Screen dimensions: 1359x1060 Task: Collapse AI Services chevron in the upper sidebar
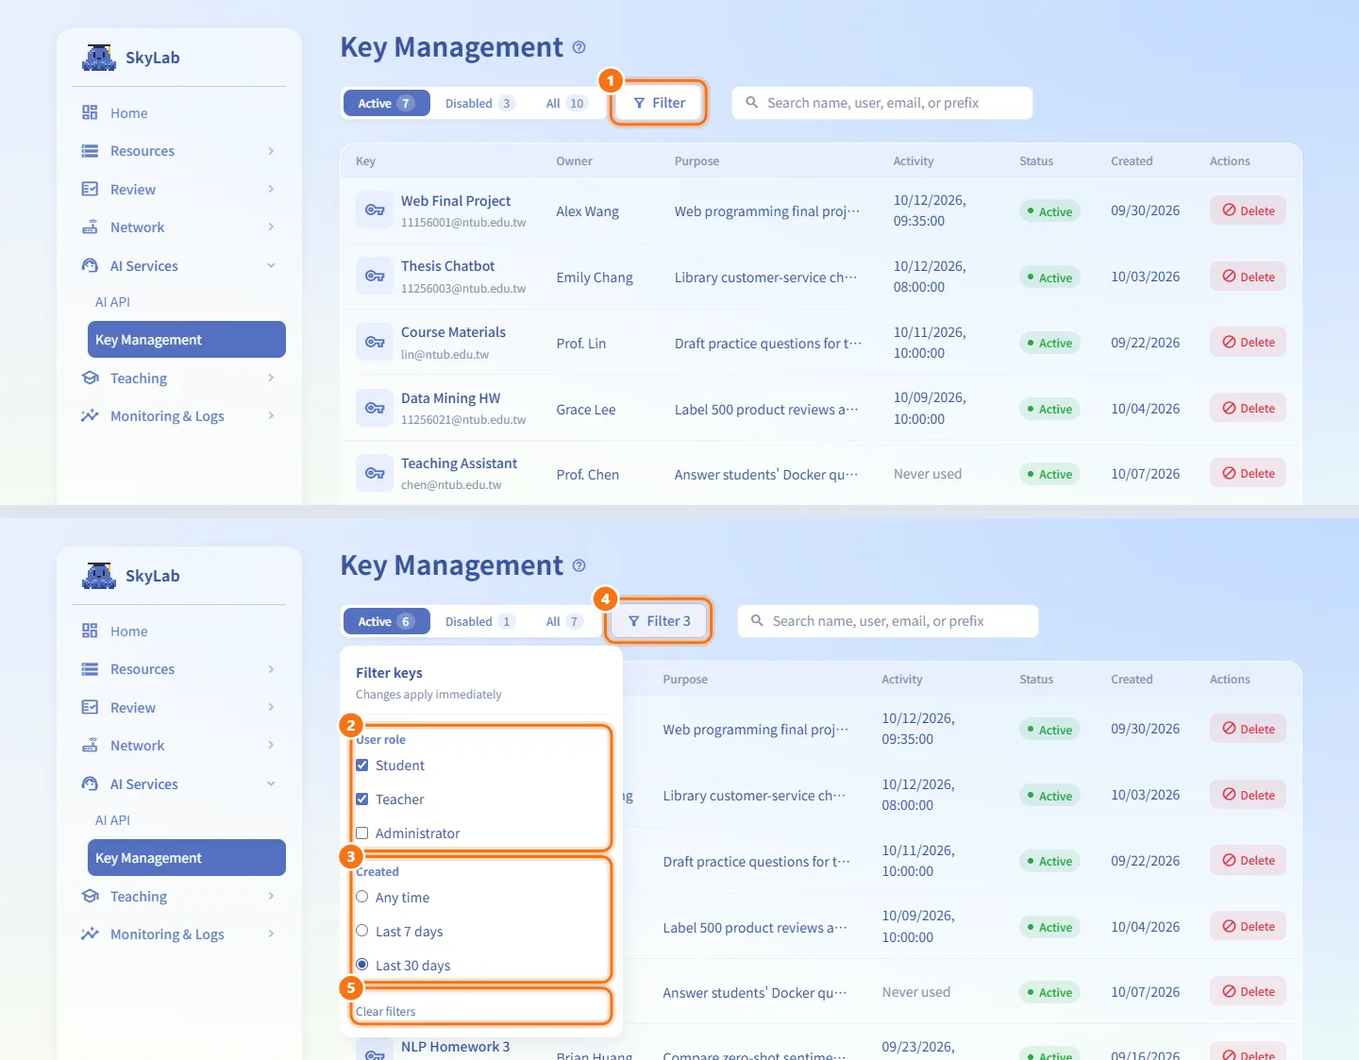coord(271,266)
